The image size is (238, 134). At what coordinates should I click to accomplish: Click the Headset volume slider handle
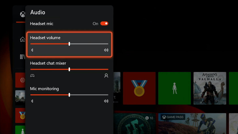[69, 44]
